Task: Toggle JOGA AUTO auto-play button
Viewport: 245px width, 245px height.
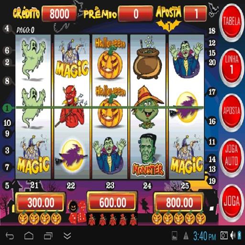Action: (x=232, y=156)
